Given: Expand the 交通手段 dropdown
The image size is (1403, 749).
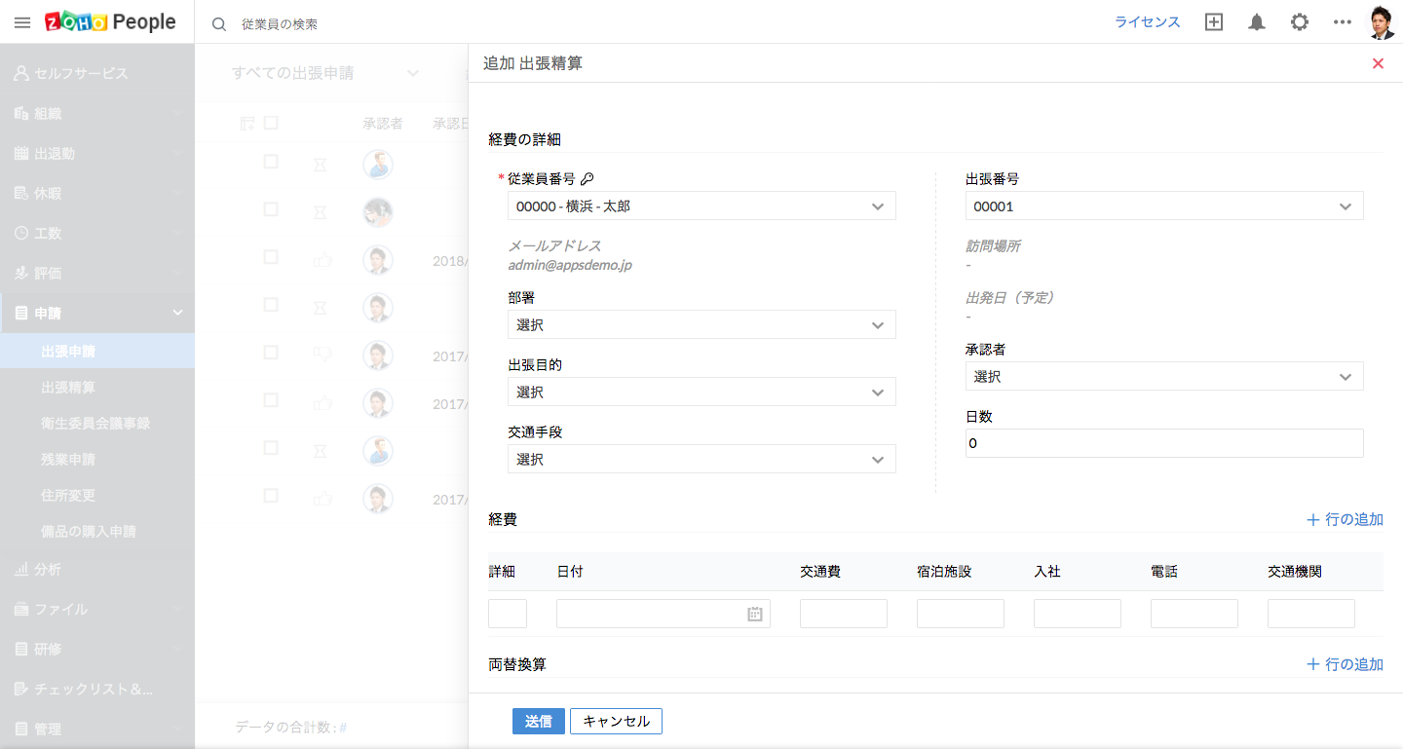Looking at the screenshot, I should [701, 459].
